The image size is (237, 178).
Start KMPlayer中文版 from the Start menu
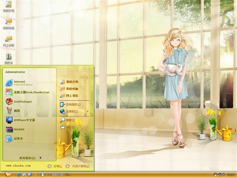pos(24,120)
